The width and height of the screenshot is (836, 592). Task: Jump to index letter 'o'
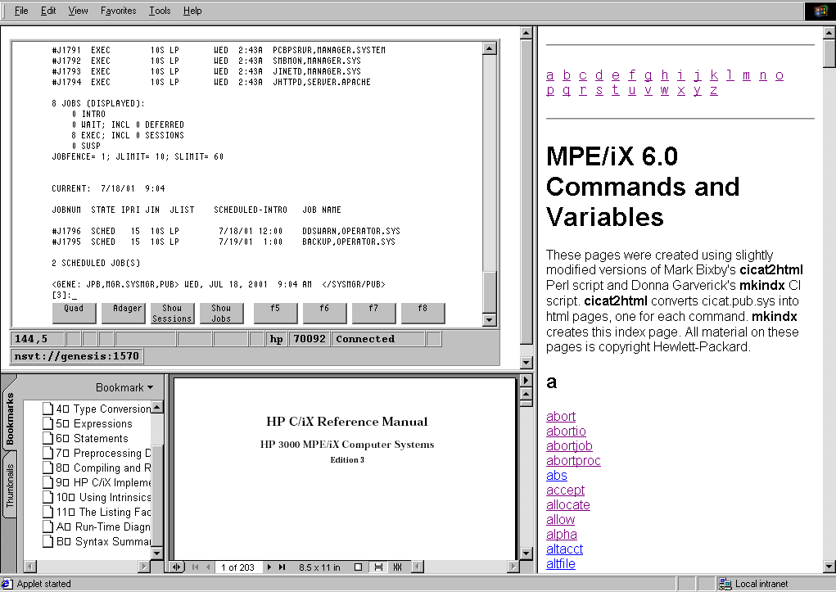[780, 75]
